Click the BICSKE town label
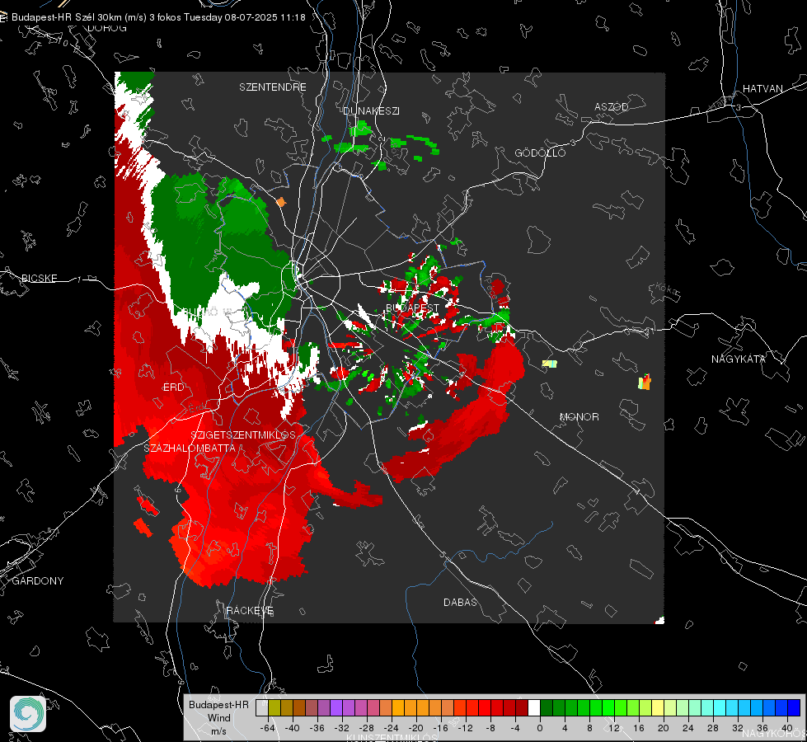807x742 pixels. (39, 279)
